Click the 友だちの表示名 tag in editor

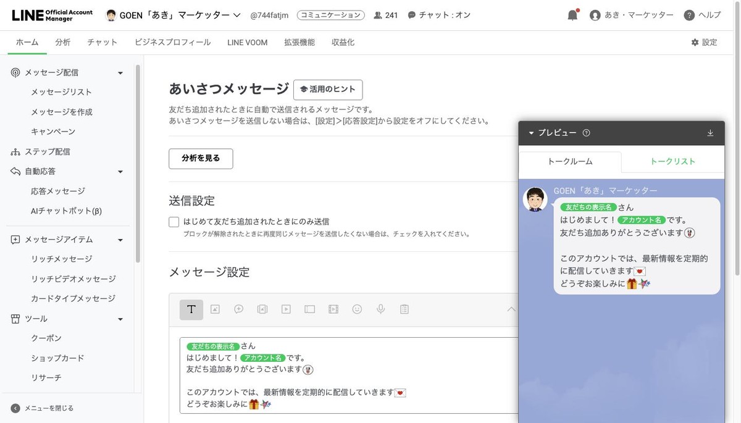213,346
